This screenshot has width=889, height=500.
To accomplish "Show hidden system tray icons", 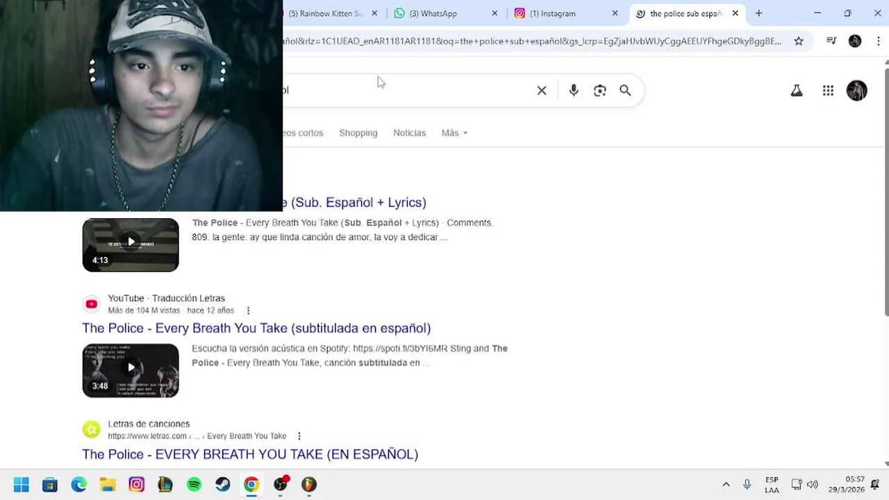I will point(726,484).
